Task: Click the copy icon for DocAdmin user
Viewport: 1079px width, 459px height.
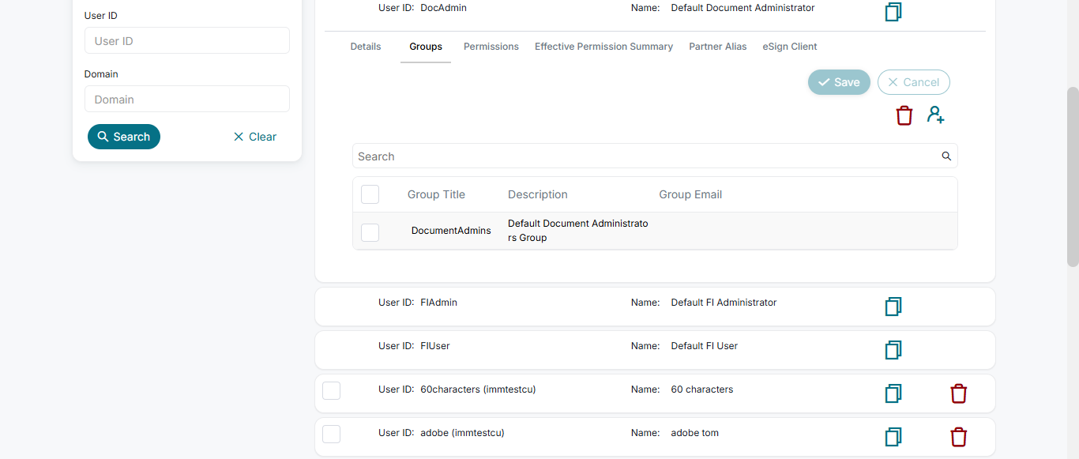Action: click(893, 12)
